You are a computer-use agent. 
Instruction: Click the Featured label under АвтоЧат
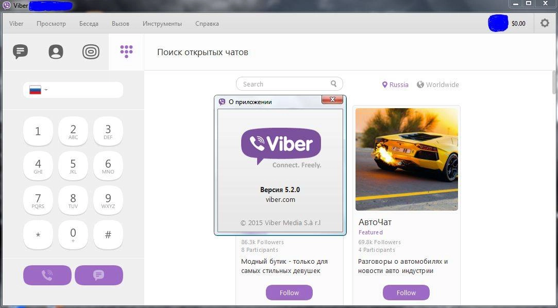[370, 232]
